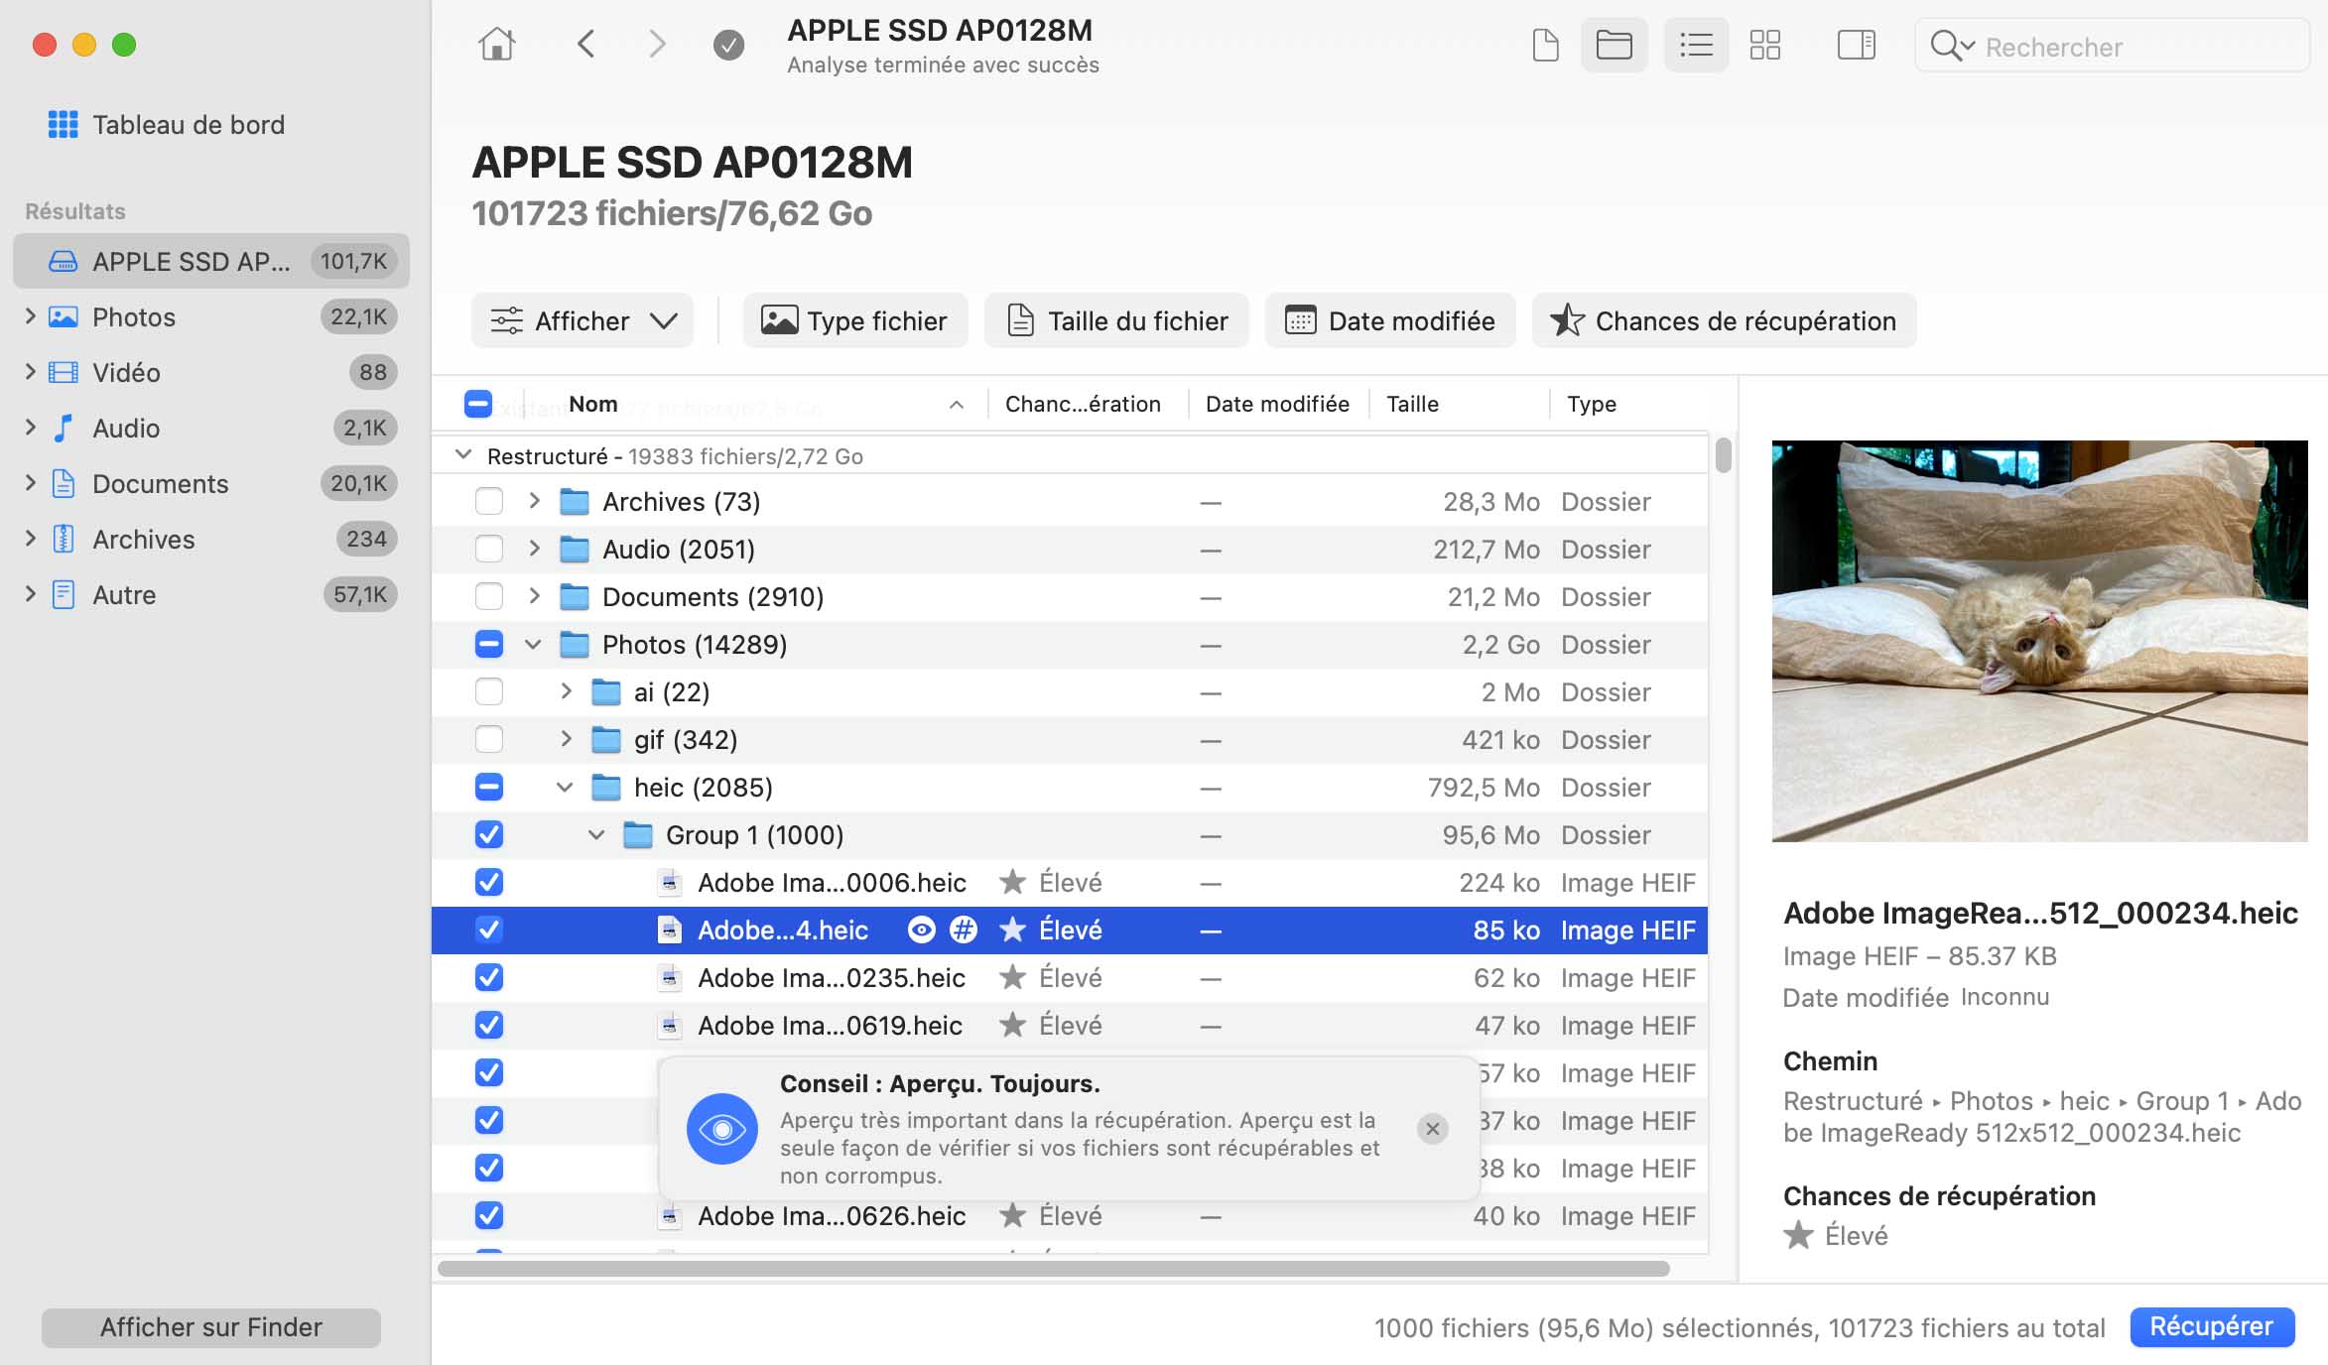Toggle the preview side panel icon
Viewport: 2328px width, 1365px height.
1856,45
